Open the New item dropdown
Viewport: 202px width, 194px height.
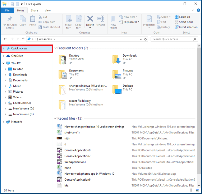pos(128,17)
